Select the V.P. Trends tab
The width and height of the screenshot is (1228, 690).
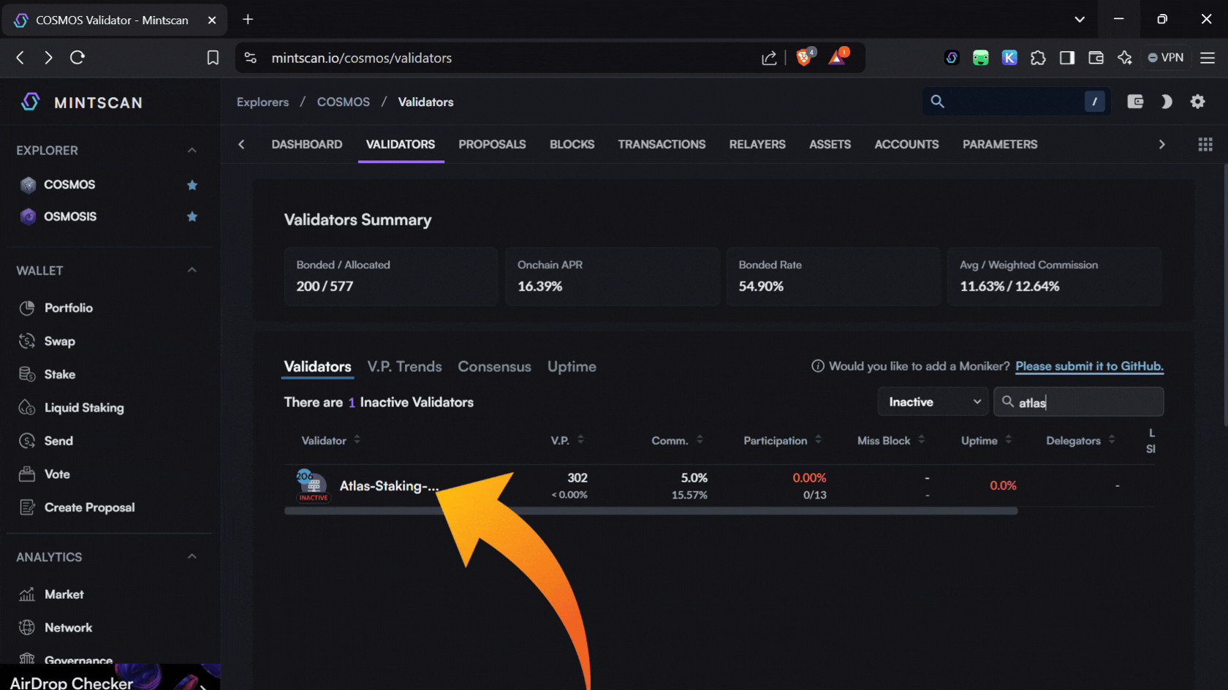pyautogui.click(x=404, y=367)
